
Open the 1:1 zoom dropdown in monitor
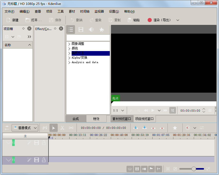(x=118, y=110)
